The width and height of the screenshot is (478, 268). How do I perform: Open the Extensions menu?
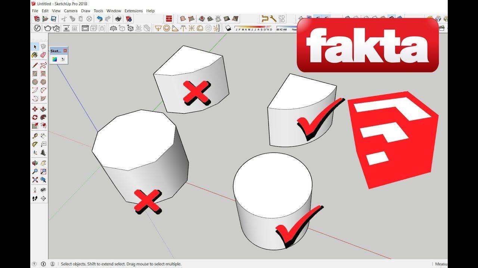pyautogui.click(x=134, y=11)
